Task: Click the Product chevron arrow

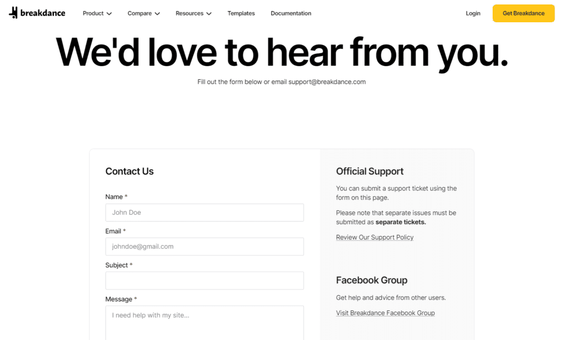Action: click(x=109, y=14)
